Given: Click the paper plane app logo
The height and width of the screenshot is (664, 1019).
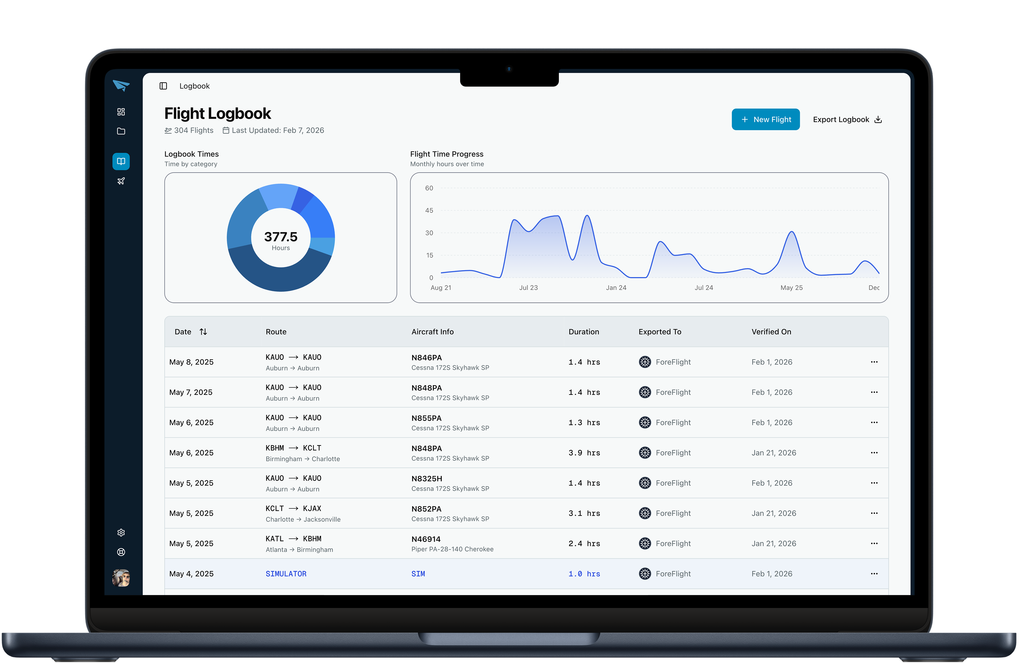Looking at the screenshot, I should pyautogui.click(x=121, y=86).
